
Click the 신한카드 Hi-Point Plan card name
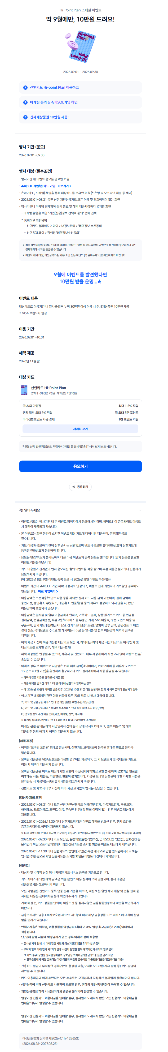point(48,388)
